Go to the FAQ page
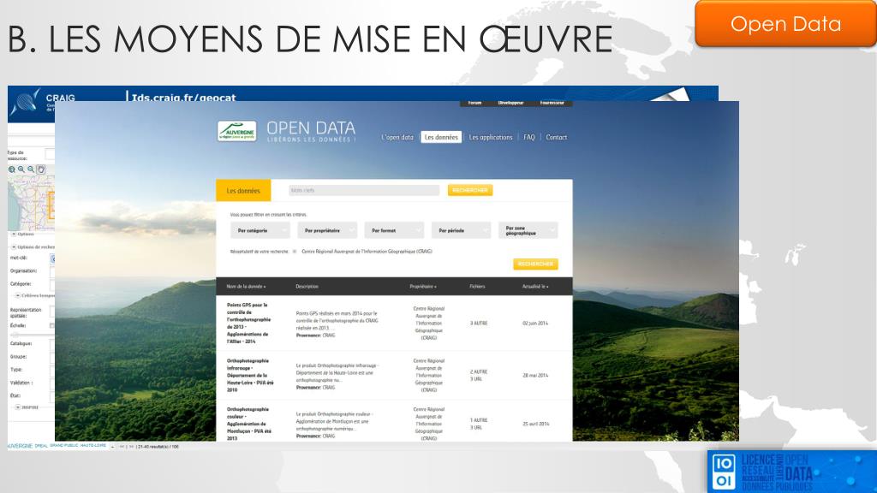Image resolution: width=877 pixels, height=493 pixels. [529, 137]
